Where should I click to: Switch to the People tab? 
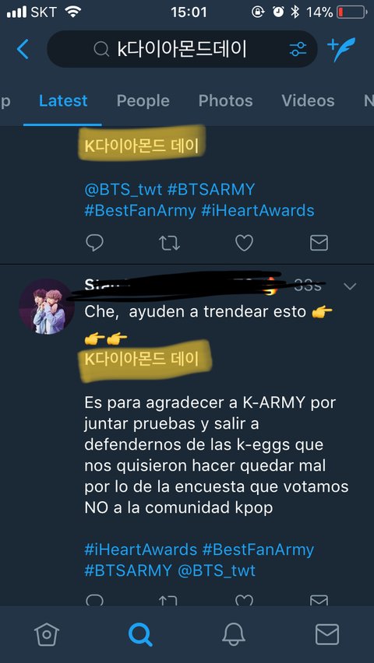[x=143, y=100]
